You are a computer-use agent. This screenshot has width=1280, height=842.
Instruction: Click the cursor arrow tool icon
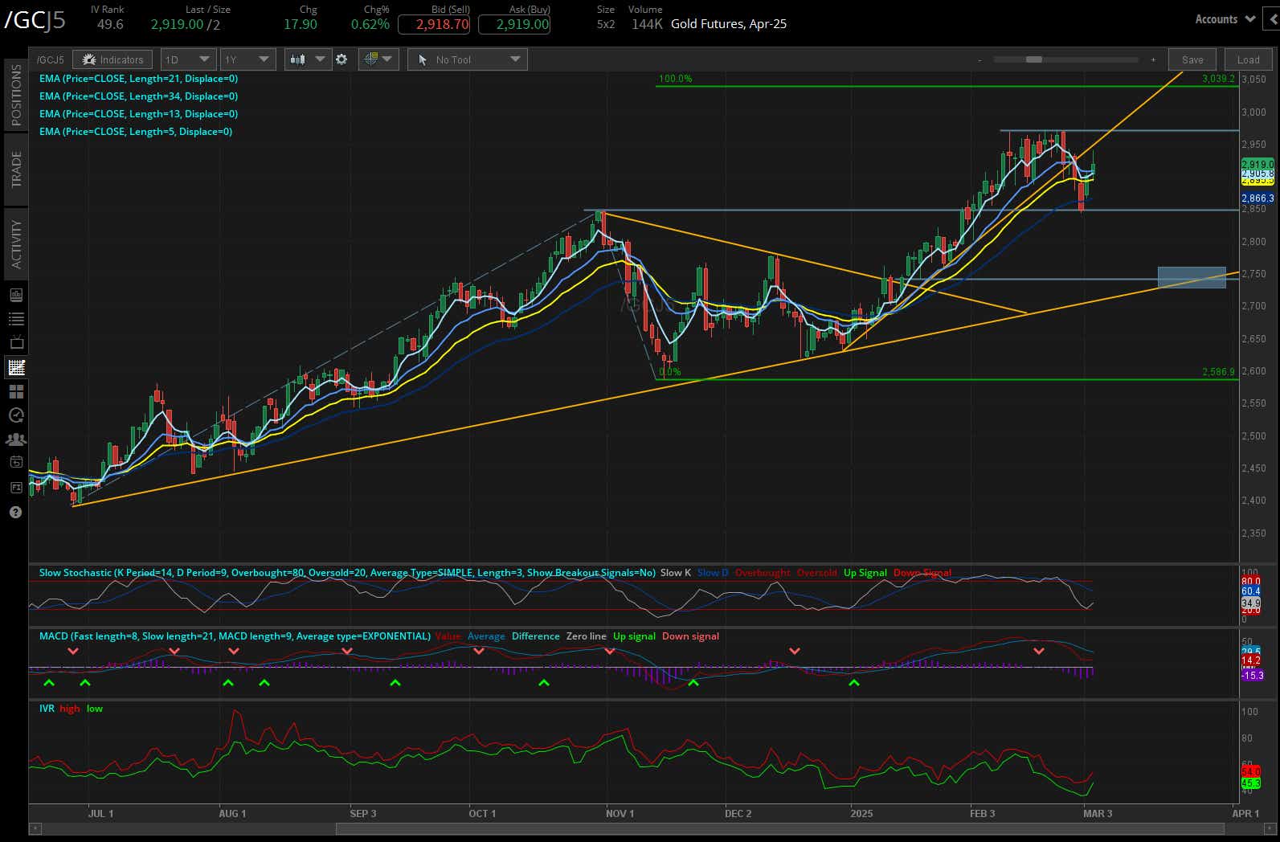(423, 59)
